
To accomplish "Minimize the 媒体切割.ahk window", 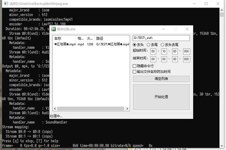I will (163, 29).
